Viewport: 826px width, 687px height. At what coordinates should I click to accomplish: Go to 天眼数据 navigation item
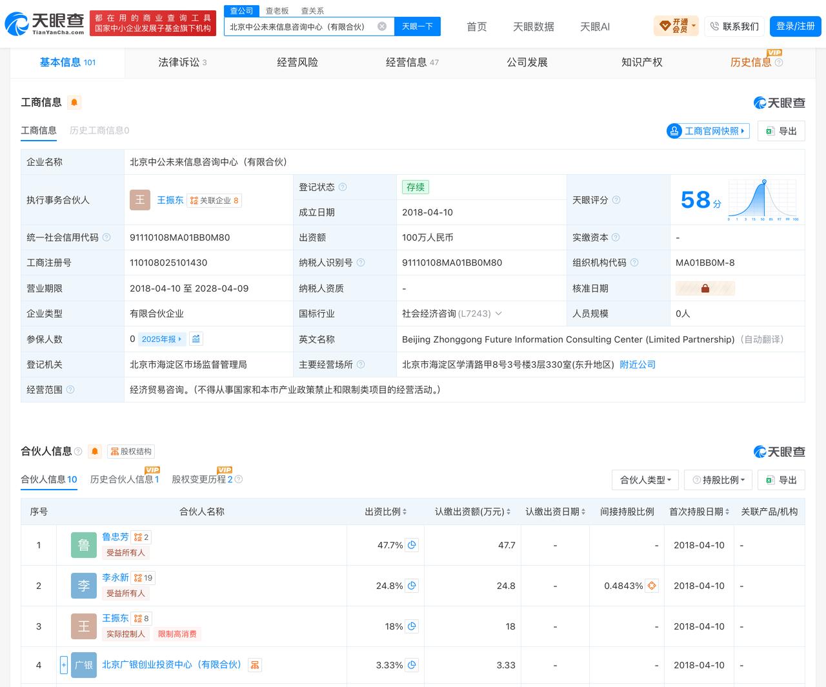pyautogui.click(x=534, y=26)
